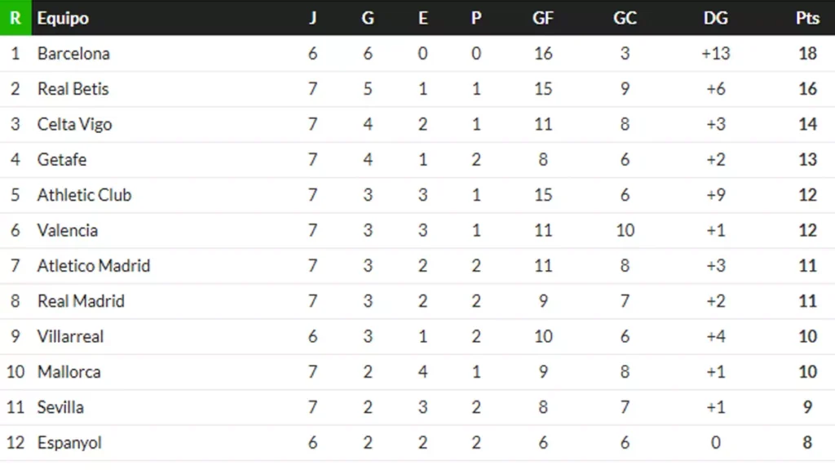Click Barcelona's 18 points value
Screen dimensions: 835x470
(x=807, y=54)
